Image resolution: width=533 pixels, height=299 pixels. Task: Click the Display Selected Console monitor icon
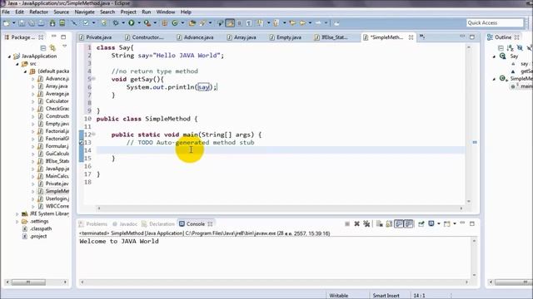point(431,223)
